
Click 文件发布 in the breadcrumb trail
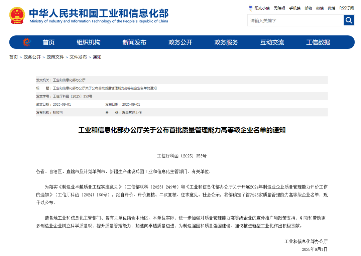tap(78, 57)
